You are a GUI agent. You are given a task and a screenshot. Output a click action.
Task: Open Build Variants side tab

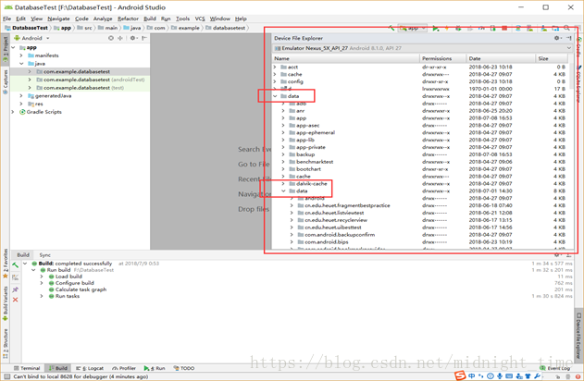(x=6, y=303)
